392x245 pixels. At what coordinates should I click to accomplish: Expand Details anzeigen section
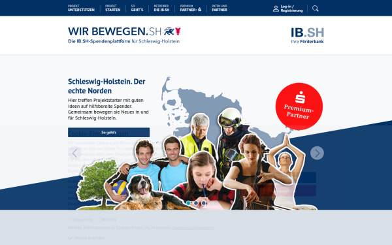click(86, 238)
